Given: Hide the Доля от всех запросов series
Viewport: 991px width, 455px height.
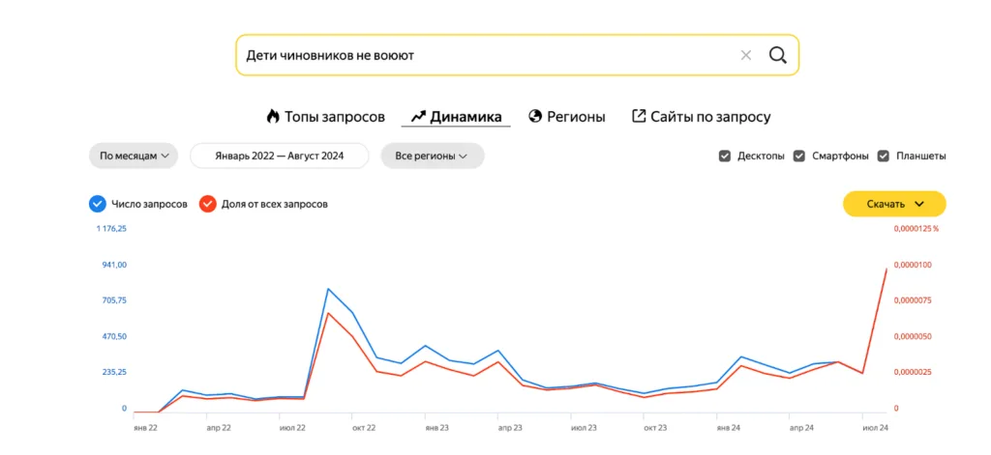Looking at the screenshot, I should tap(207, 204).
